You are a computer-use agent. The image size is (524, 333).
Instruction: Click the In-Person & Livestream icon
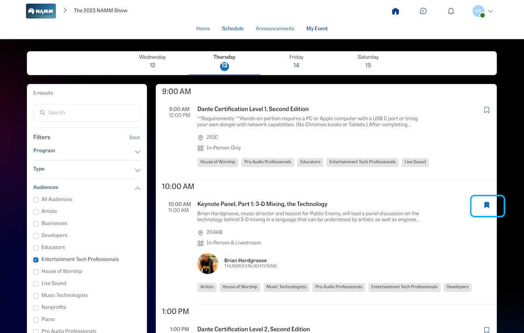tap(200, 243)
